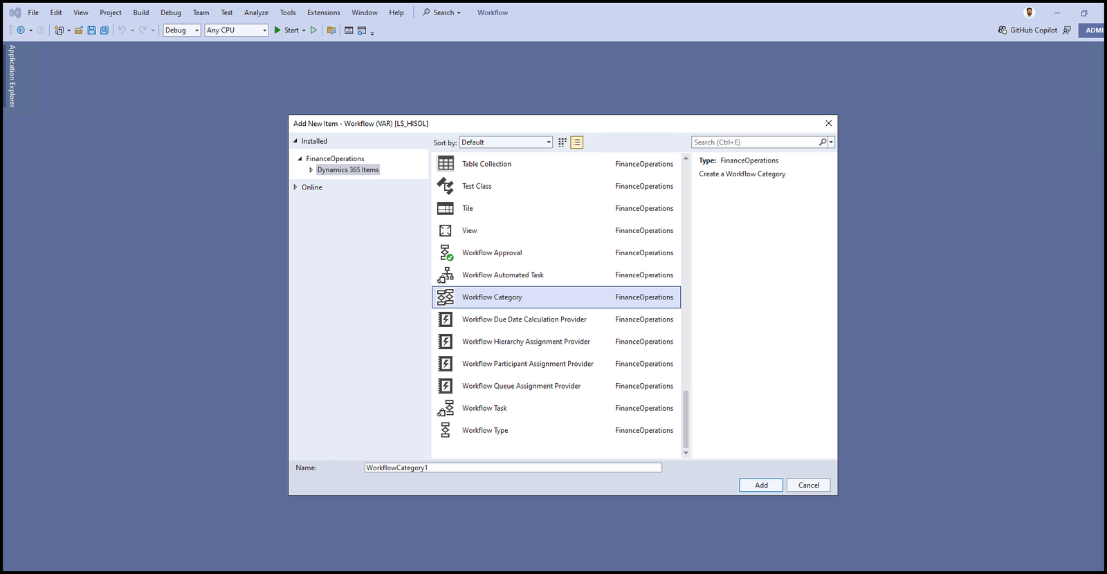Viewport: 1107px width, 574px height.
Task: Open the search box options dropdown arrow
Action: tap(831, 142)
